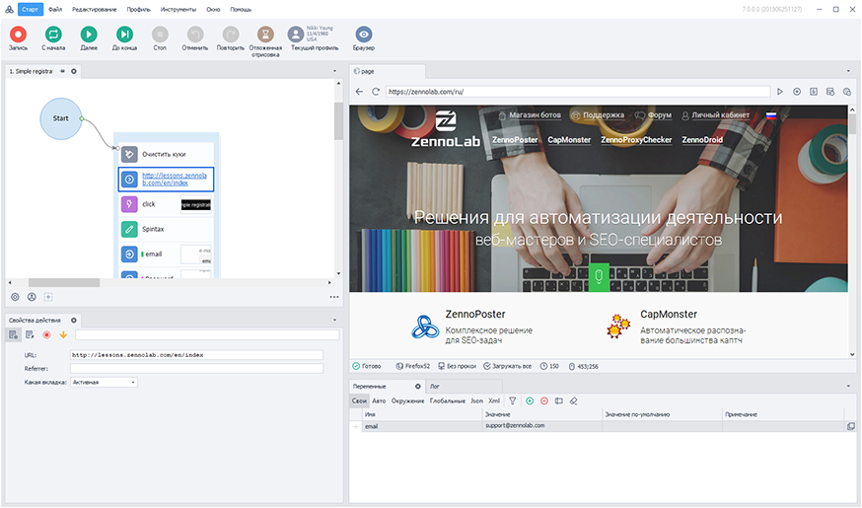Viewport: 862px width, 508px height.
Task: Click the Отложенная отрисовка hourglass icon
Action: point(265,35)
